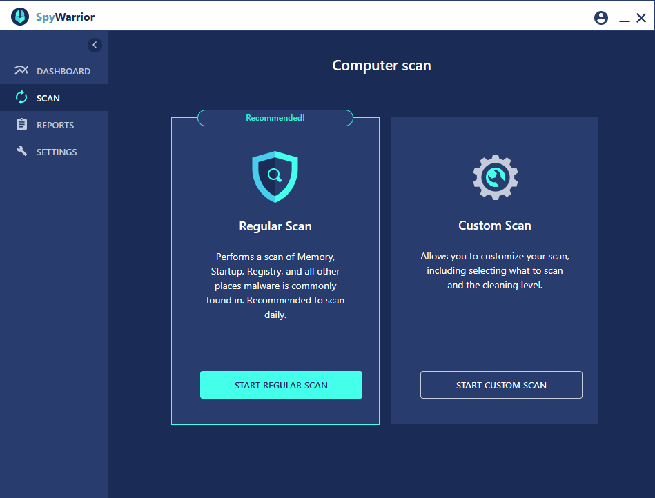The image size is (655, 498).
Task: Click the Custom Scan gear icon
Action: pyautogui.click(x=495, y=177)
